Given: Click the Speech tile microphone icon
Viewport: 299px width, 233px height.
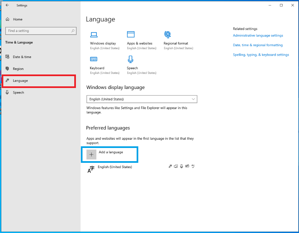Looking at the screenshot, I should (130, 59).
